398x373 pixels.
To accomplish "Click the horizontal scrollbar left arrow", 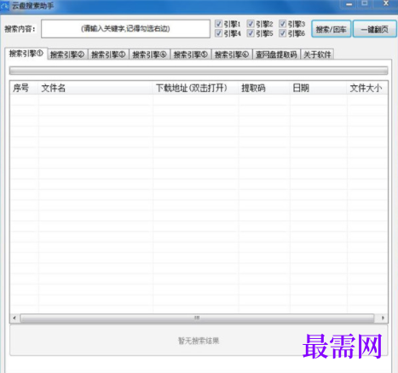I will pos(14,318).
